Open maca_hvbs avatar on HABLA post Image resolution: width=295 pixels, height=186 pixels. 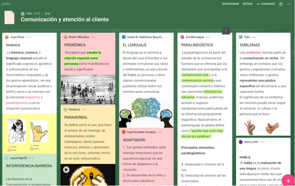(241, 142)
